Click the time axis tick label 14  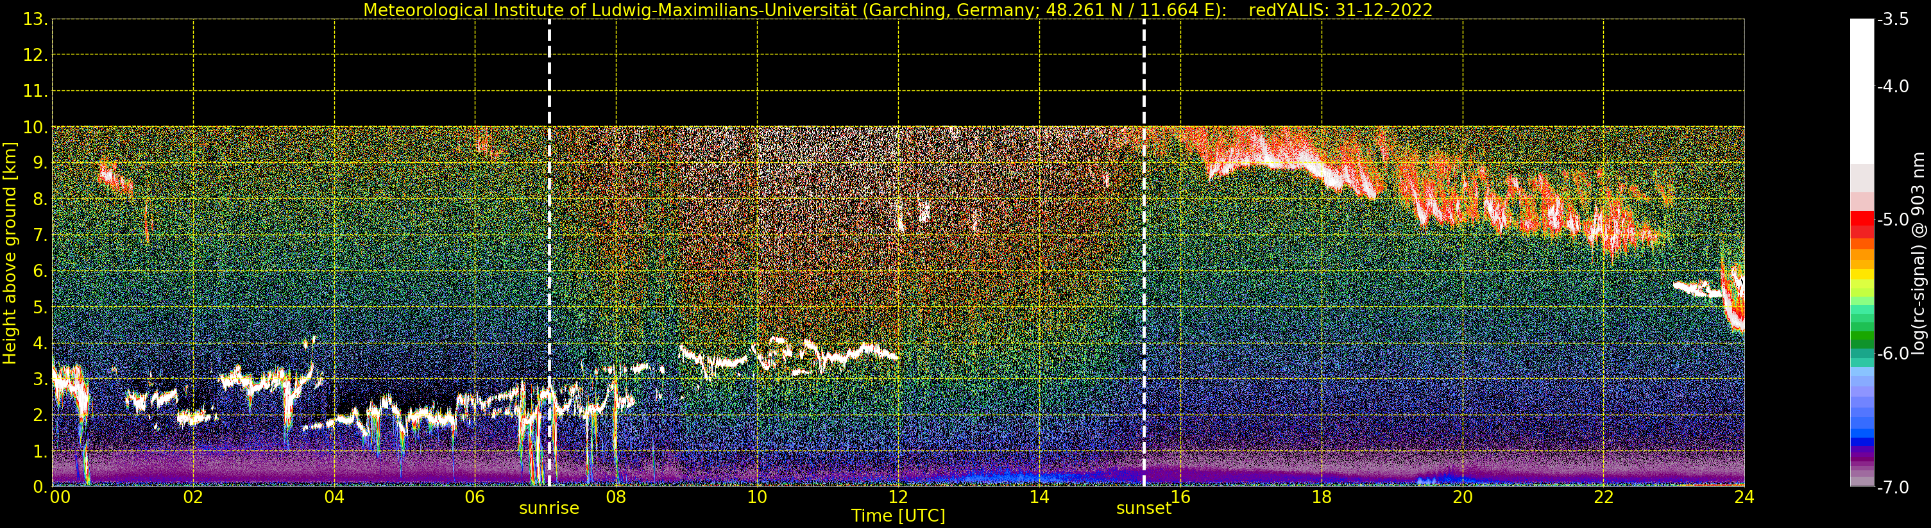[x=1039, y=497]
